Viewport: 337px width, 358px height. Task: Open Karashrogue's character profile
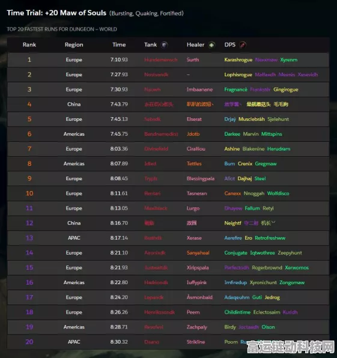(238, 60)
